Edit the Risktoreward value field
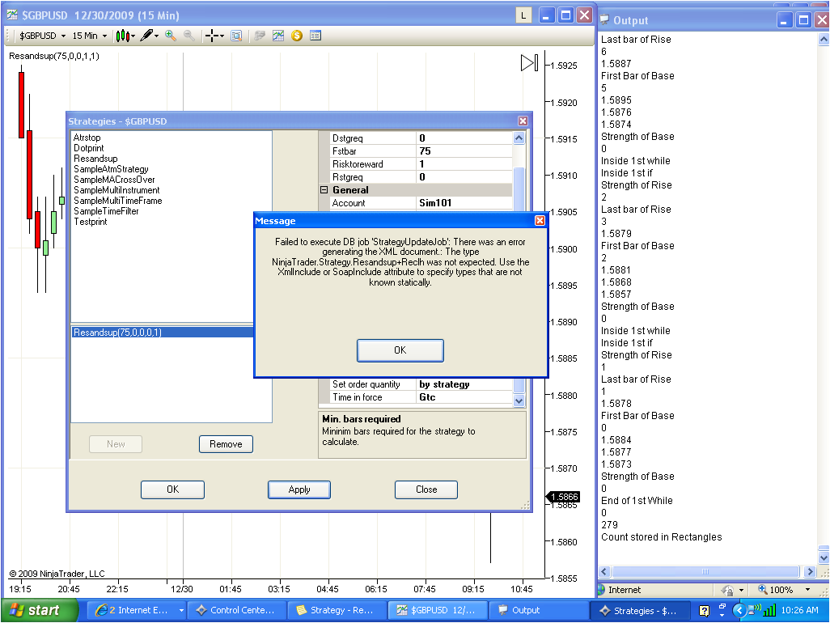Screen dimensions: 830x623 (464, 164)
